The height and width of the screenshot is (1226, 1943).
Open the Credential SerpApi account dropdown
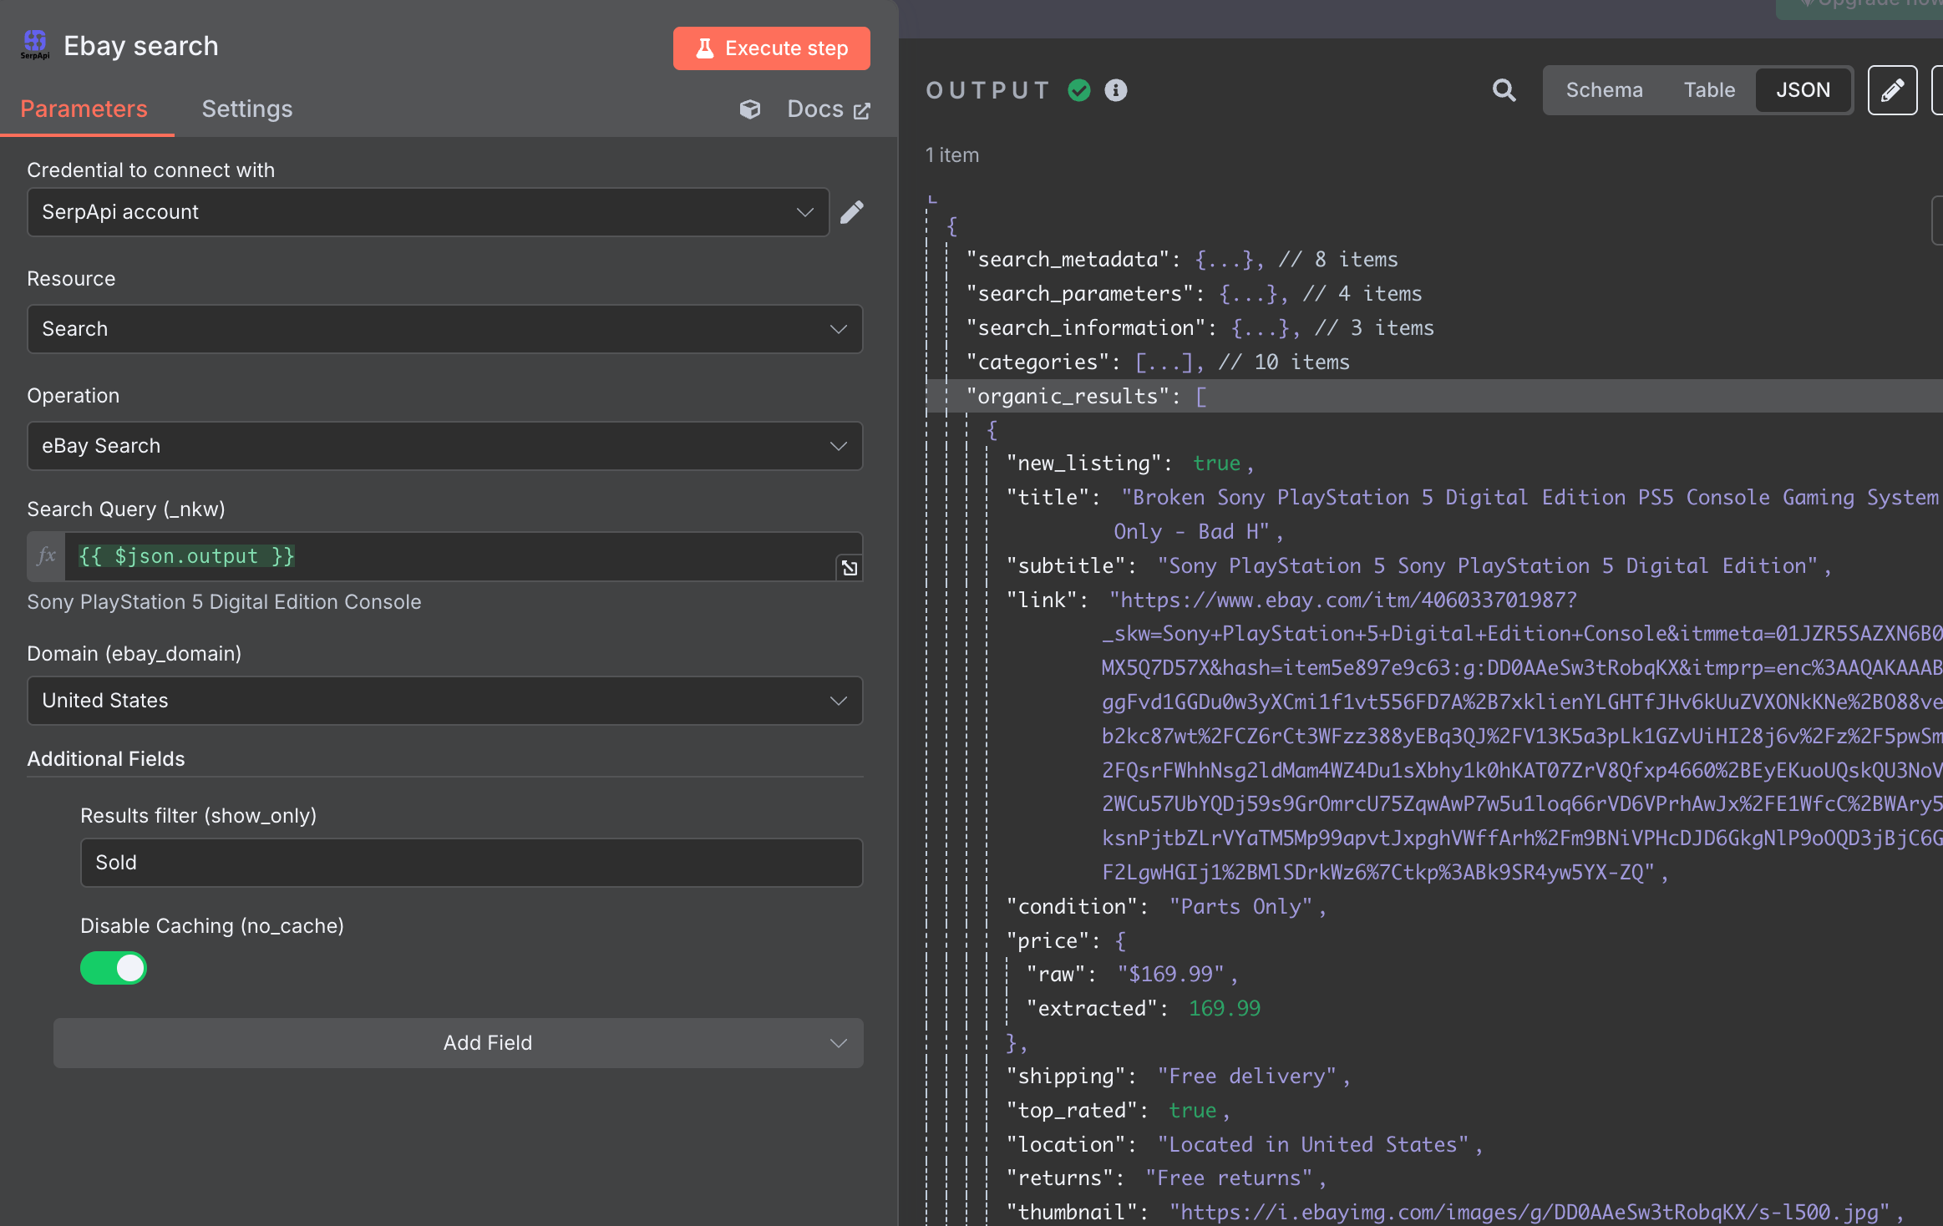point(428,212)
